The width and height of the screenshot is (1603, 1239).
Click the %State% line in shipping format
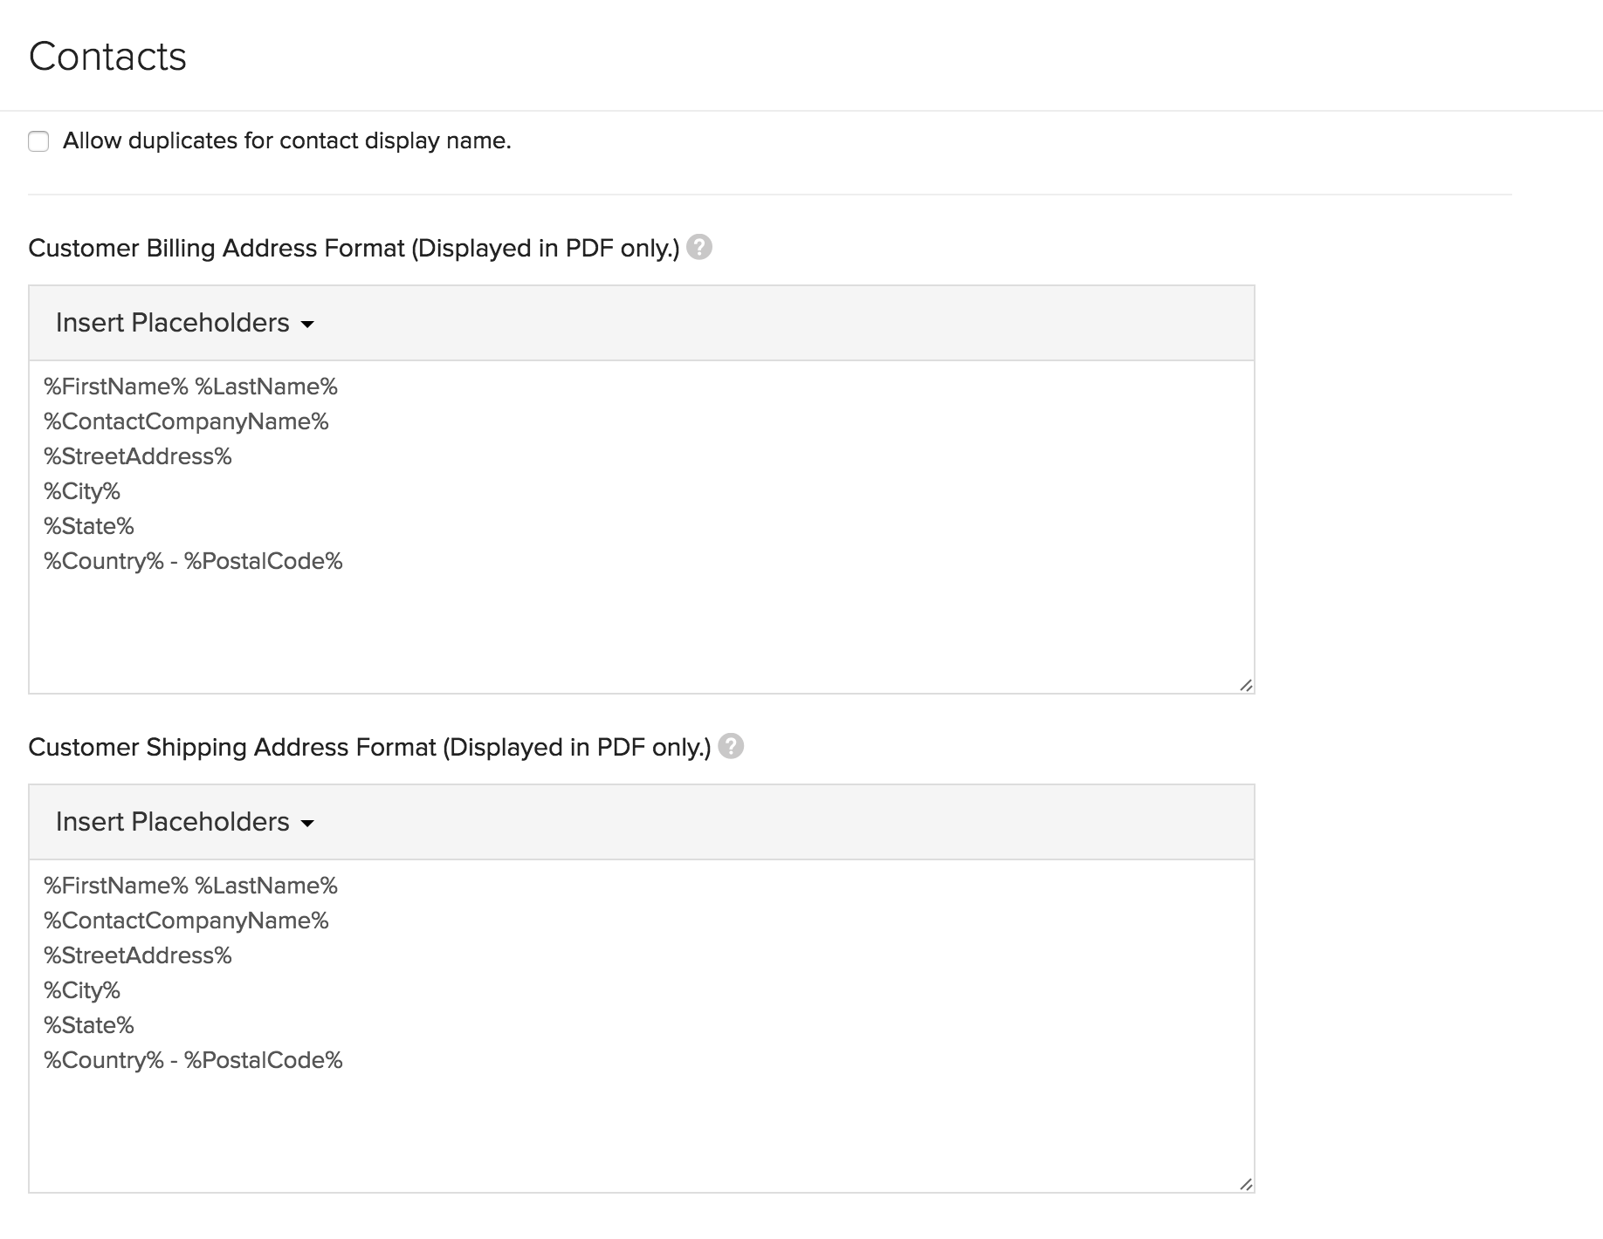pyautogui.click(x=89, y=1025)
